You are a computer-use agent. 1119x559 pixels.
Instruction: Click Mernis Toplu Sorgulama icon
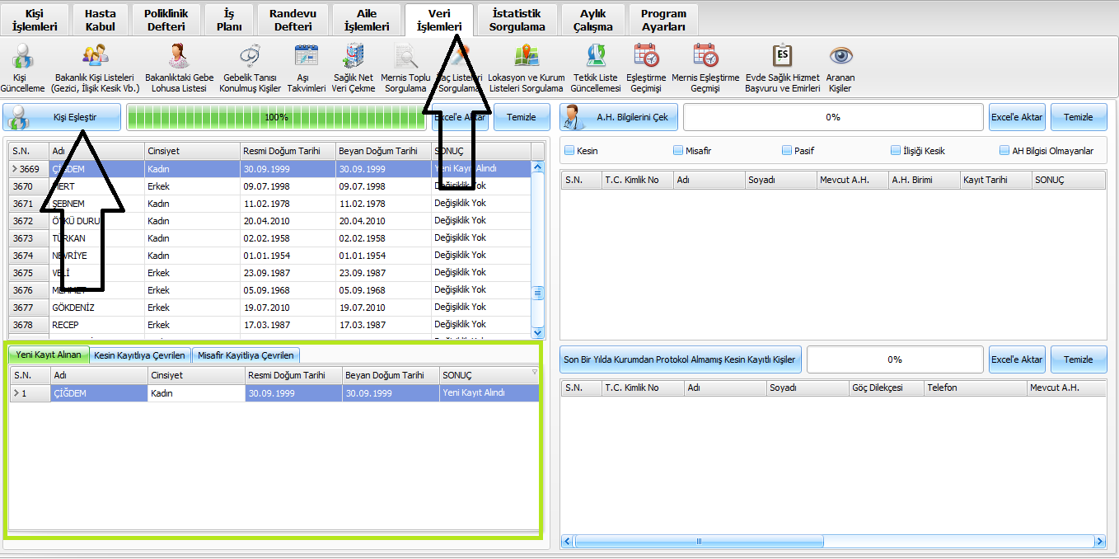click(x=405, y=57)
